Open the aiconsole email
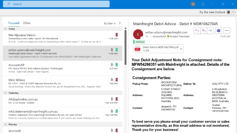237x133 pixels. (63, 130)
